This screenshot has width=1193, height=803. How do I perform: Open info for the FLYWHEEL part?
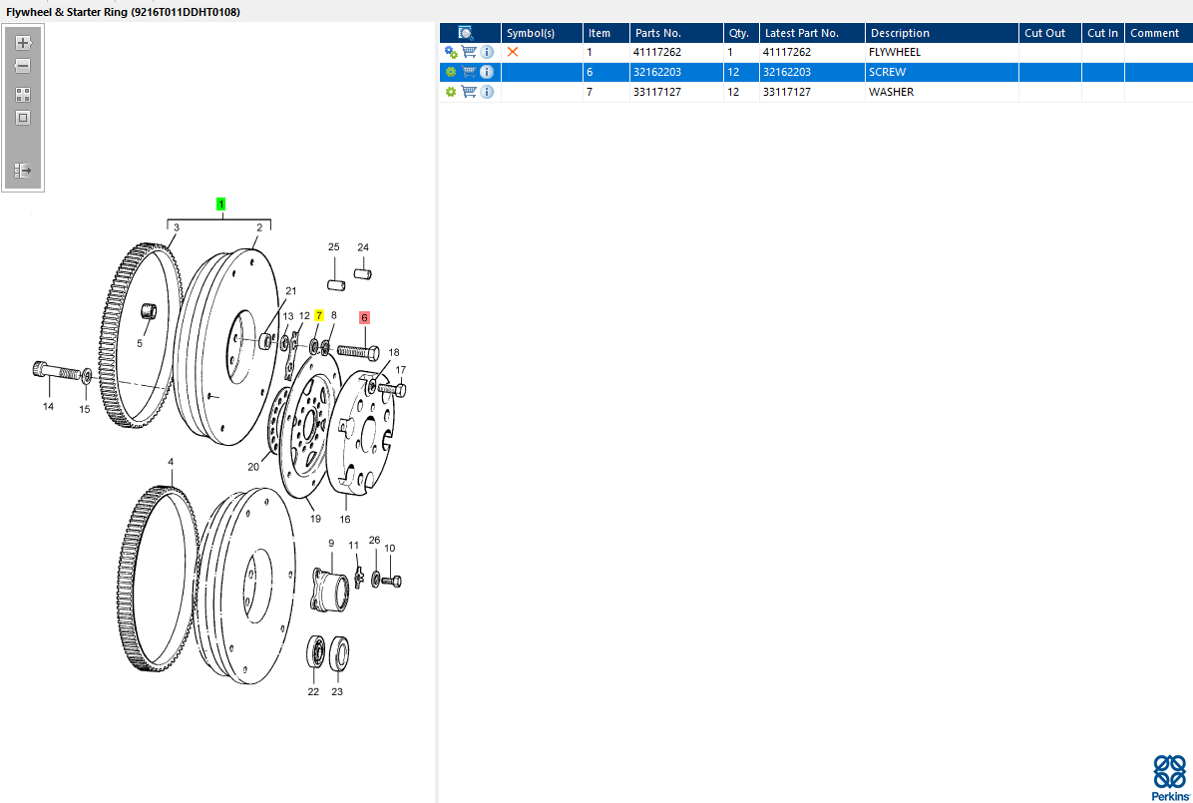click(487, 52)
